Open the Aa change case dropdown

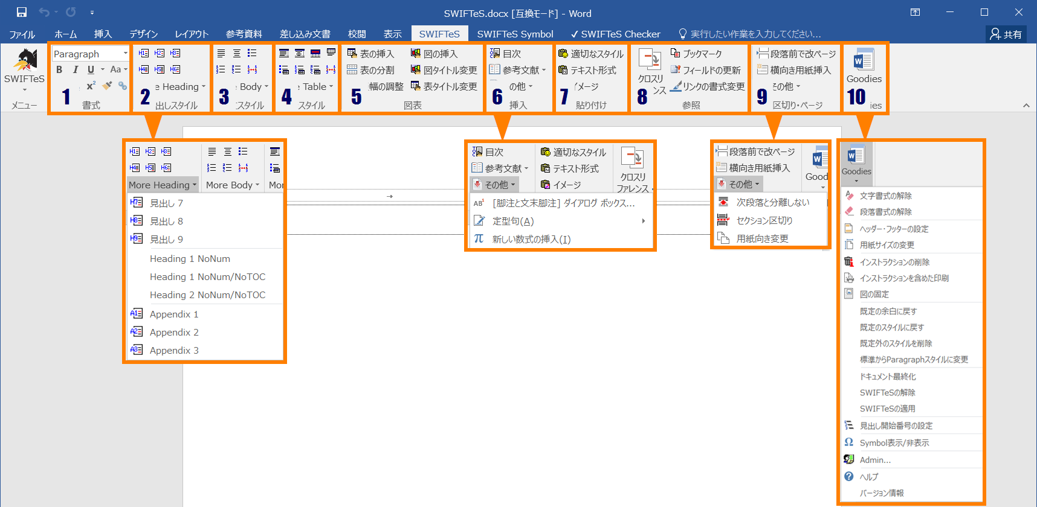(x=118, y=69)
